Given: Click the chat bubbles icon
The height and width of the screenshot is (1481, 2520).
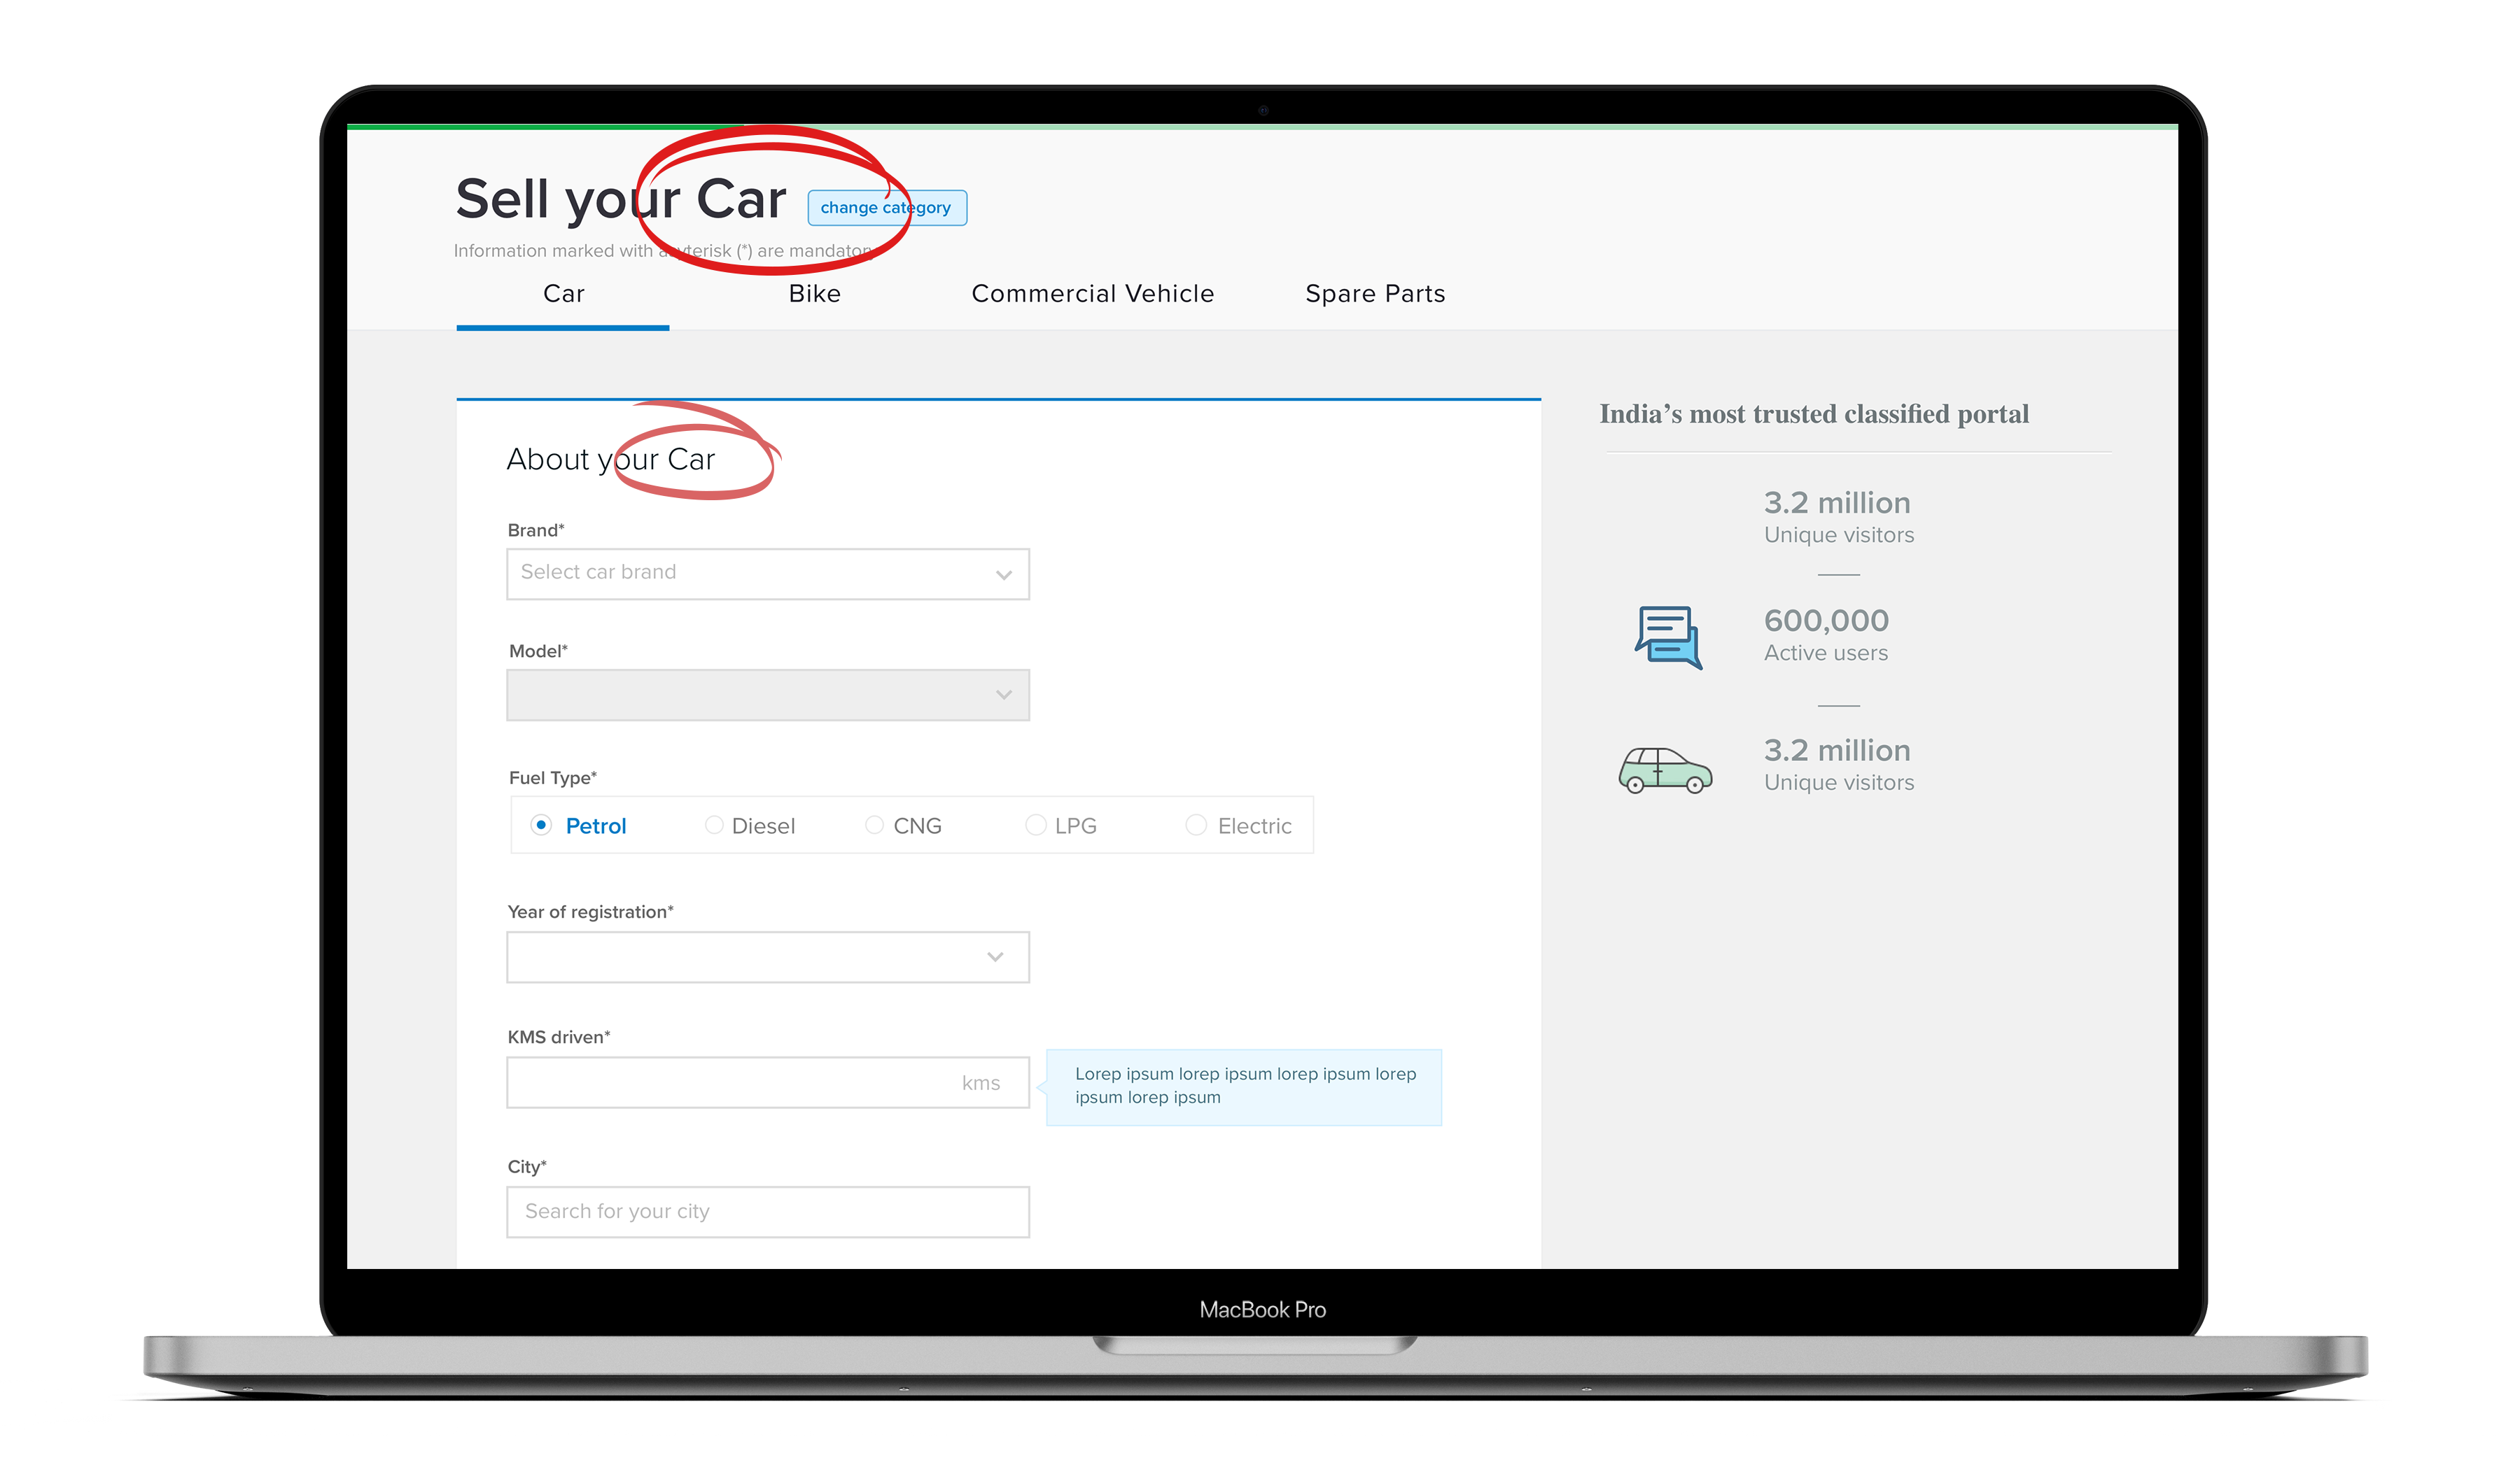Looking at the screenshot, I should 1668,637.
